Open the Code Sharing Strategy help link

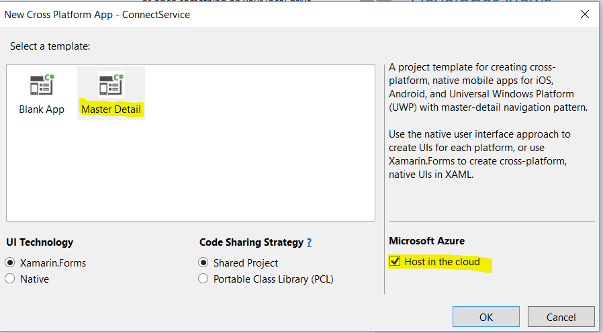pyautogui.click(x=309, y=242)
